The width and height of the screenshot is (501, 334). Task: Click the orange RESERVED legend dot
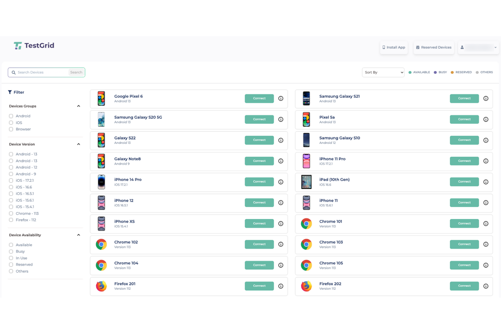452,72
